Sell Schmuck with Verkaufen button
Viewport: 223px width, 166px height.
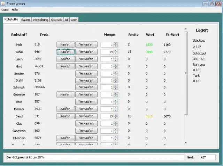86,87
